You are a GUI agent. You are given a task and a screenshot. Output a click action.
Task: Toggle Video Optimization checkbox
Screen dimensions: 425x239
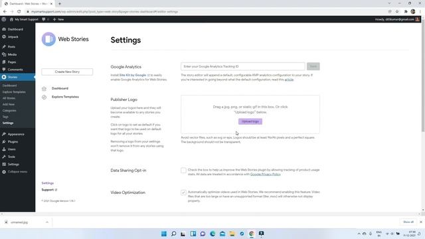click(183, 193)
